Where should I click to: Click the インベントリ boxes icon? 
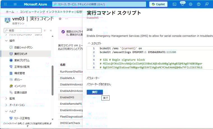[11, 86]
